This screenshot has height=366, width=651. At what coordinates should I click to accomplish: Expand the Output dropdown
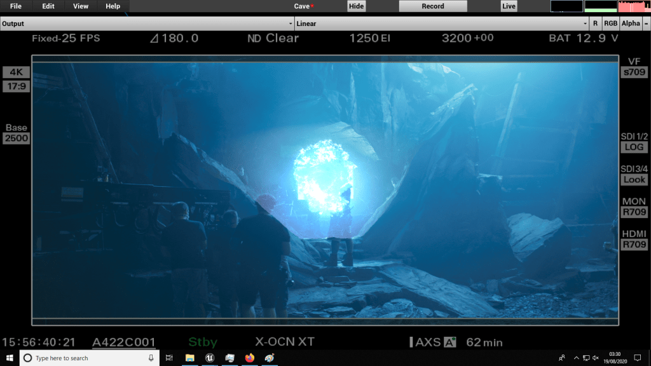[146, 24]
